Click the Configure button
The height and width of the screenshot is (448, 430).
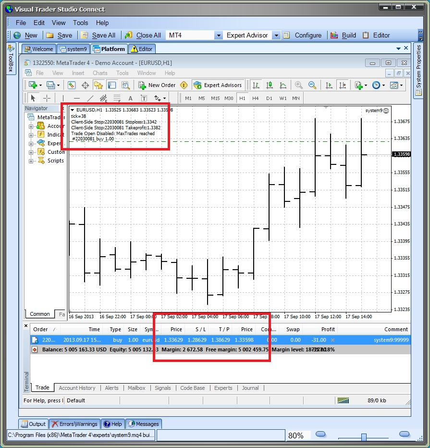[303, 36]
